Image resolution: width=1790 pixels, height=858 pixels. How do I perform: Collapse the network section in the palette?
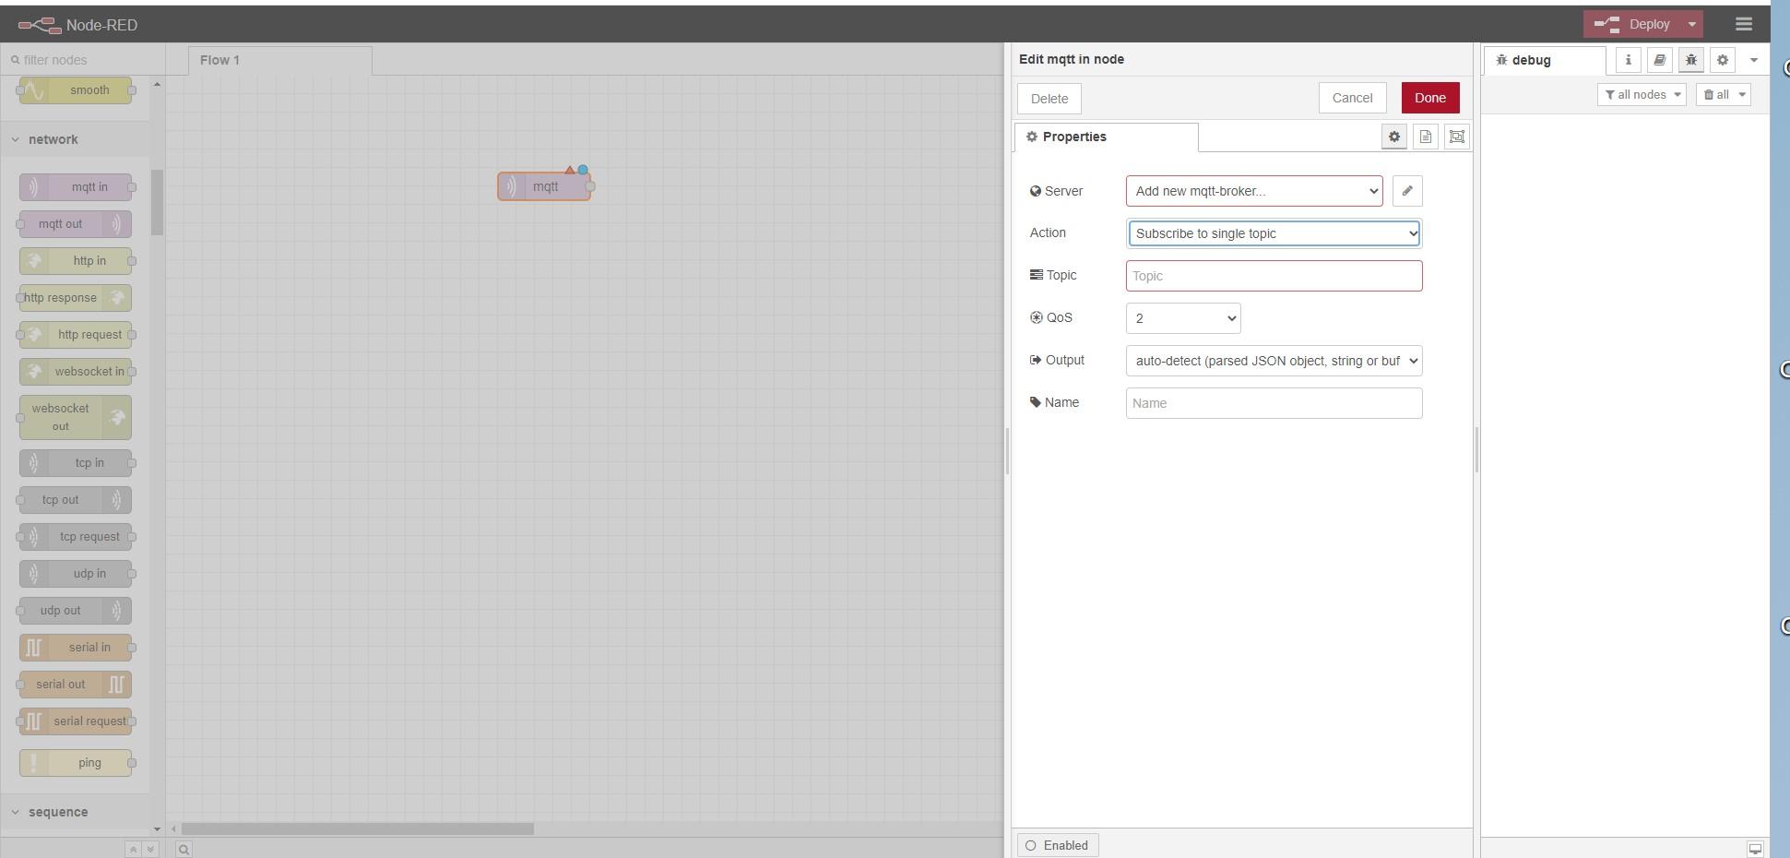click(16, 139)
